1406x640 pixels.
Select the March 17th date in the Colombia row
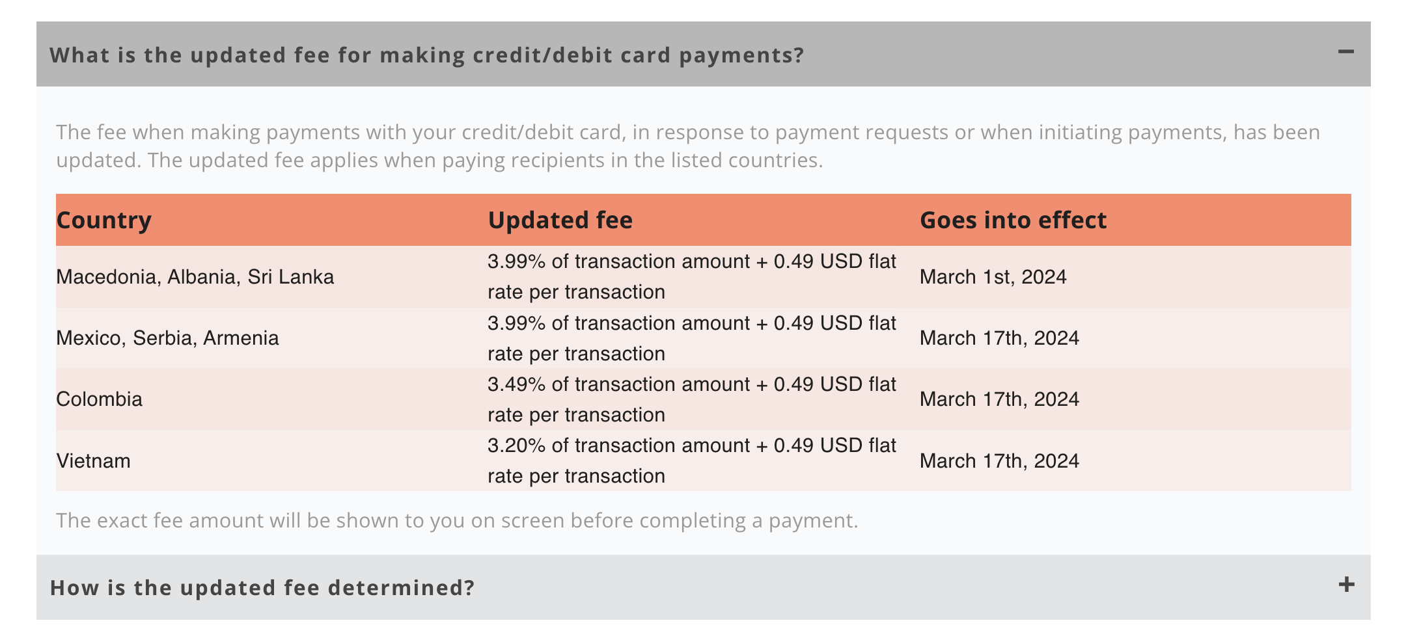click(x=999, y=399)
